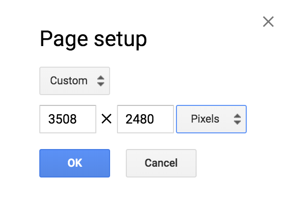Expand measurement units via the Pixels arrows
The height and width of the screenshot is (202, 289).
click(237, 119)
